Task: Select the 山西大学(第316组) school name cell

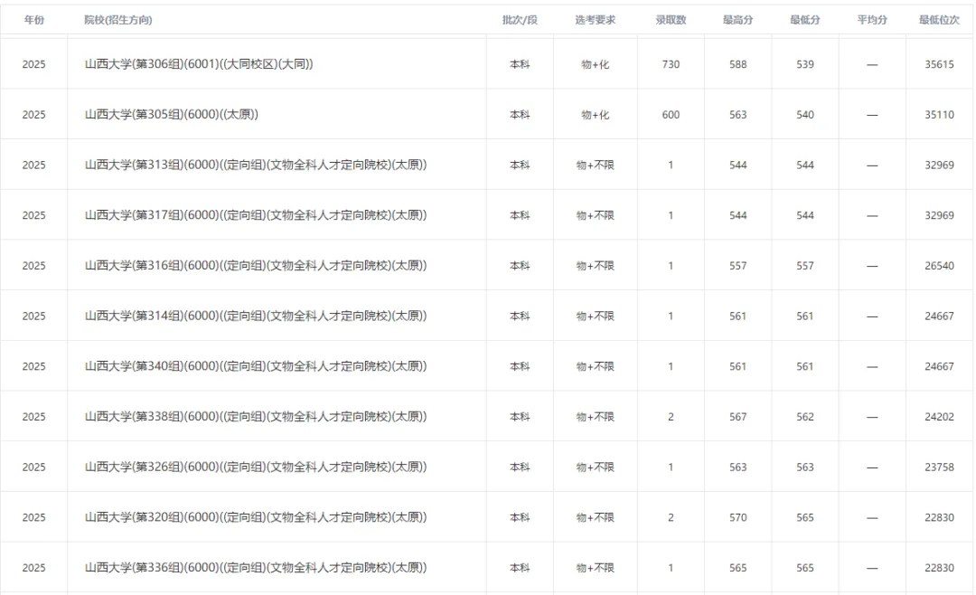Action: click(x=256, y=266)
